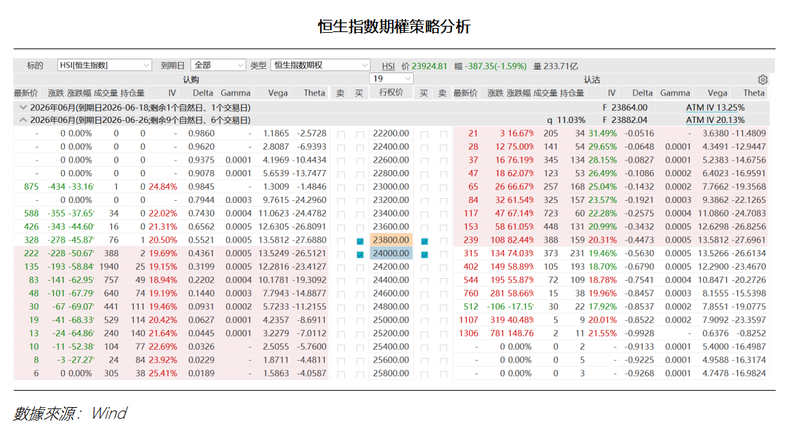792x431 pixels.
Task: Sort puts by the Gamma header
Action: pos(675,93)
